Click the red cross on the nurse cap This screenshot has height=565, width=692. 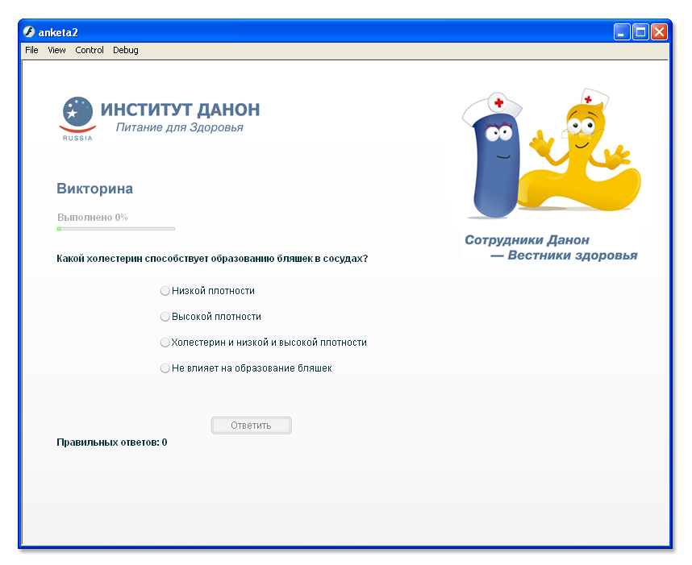[x=498, y=103]
